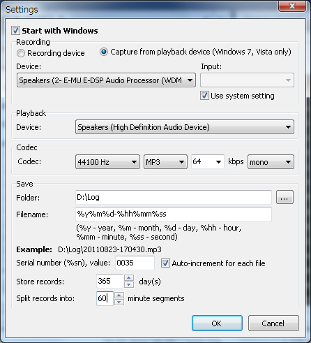Expand the Playback Device dropdown
The image size is (311, 343).
pos(185,127)
